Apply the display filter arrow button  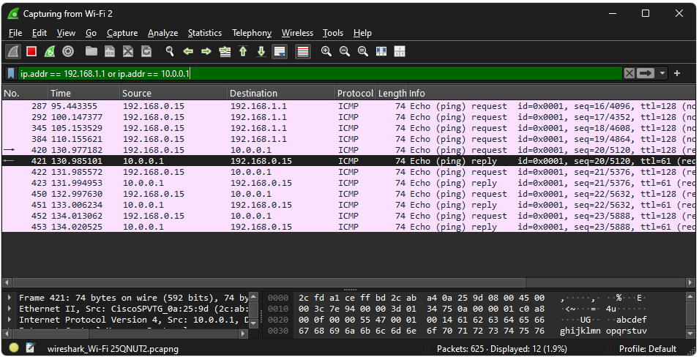646,73
